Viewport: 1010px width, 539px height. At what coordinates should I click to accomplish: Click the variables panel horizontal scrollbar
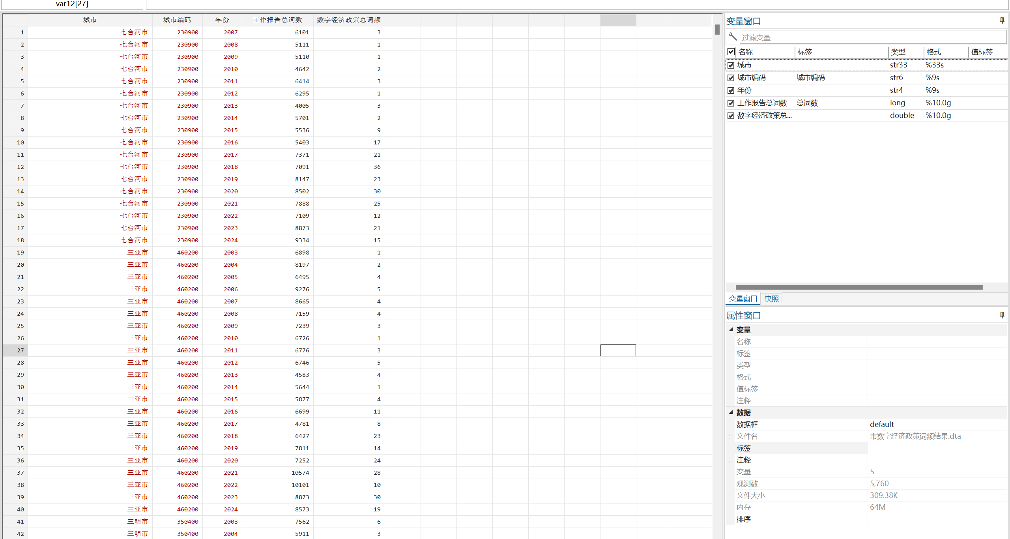click(858, 287)
